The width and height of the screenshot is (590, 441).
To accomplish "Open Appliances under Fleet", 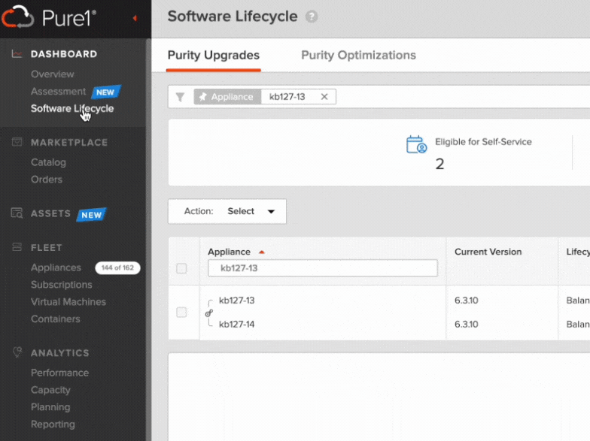I will [x=56, y=267].
